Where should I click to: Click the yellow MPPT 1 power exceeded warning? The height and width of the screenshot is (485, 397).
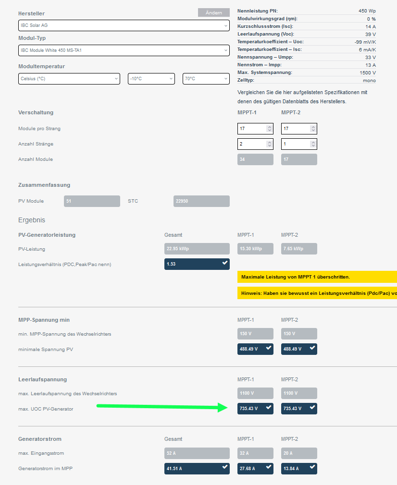[317, 277]
